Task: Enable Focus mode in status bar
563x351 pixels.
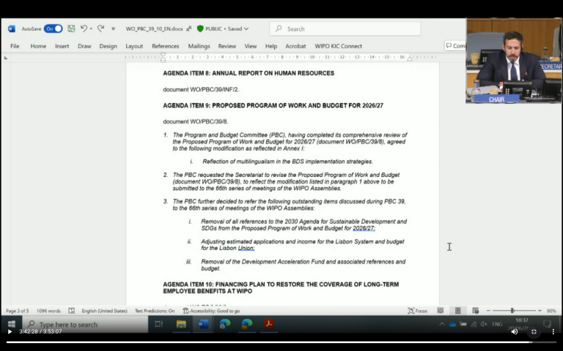Action: [417, 311]
